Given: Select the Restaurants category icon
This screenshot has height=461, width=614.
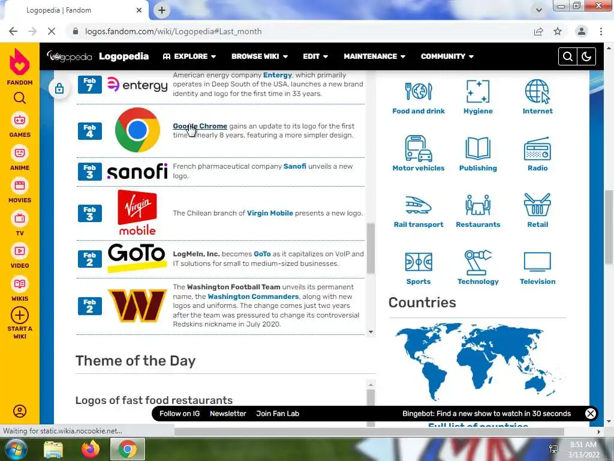Looking at the screenshot, I should [478, 205].
